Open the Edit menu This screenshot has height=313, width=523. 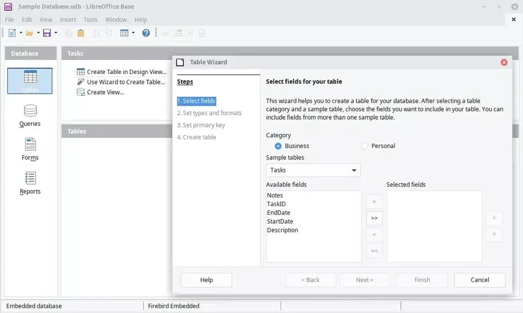27,20
